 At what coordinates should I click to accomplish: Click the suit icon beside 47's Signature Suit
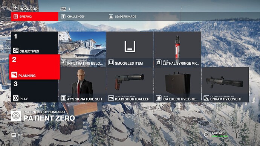[x=63, y=98]
